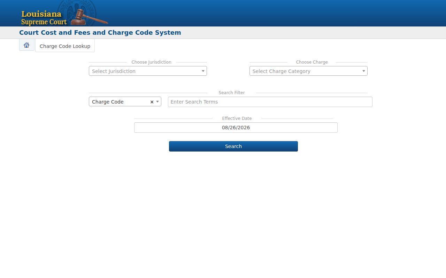Open the Charge Code Lookup tab

coord(65,46)
